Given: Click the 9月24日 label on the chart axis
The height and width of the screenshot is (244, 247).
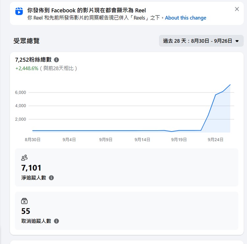Looking at the screenshot, I should [x=215, y=139].
